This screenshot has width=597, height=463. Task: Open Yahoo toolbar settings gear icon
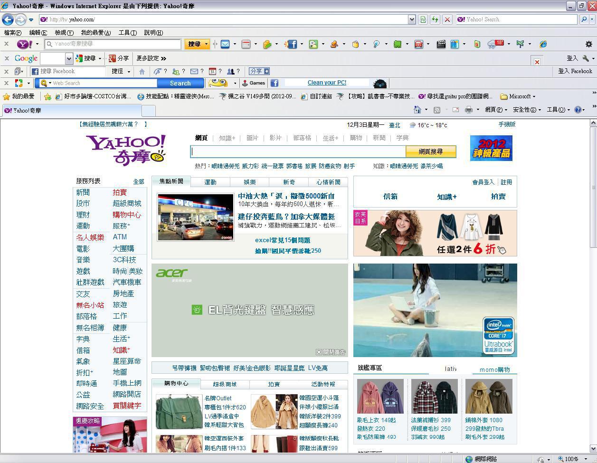(x=588, y=44)
